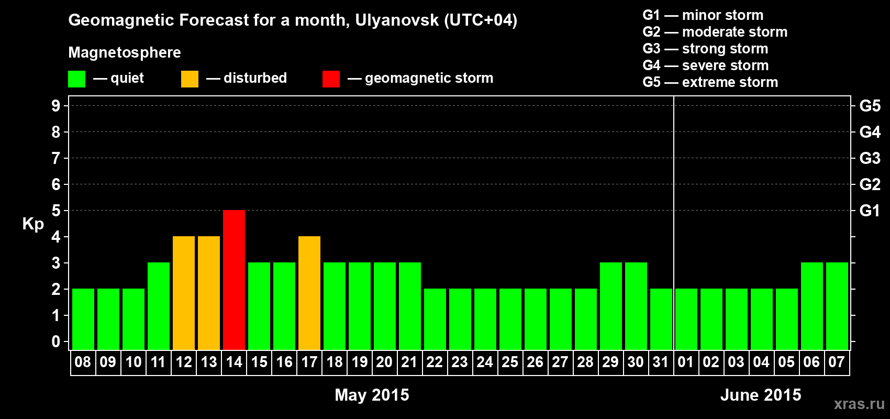890x419 pixels.
Task: Click the Kp value 9 axis label
Action: [56, 106]
